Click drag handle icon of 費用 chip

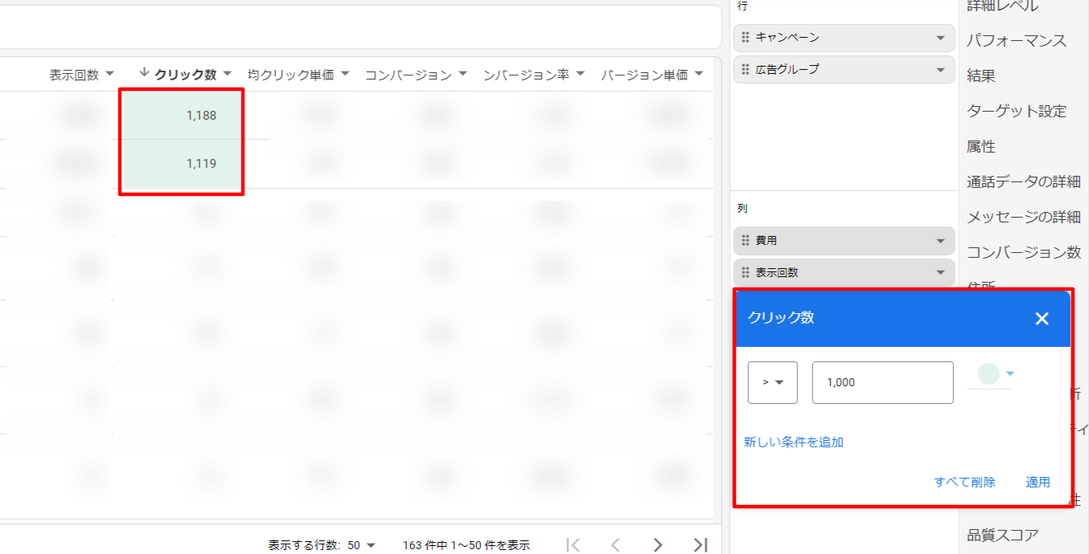click(746, 240)
